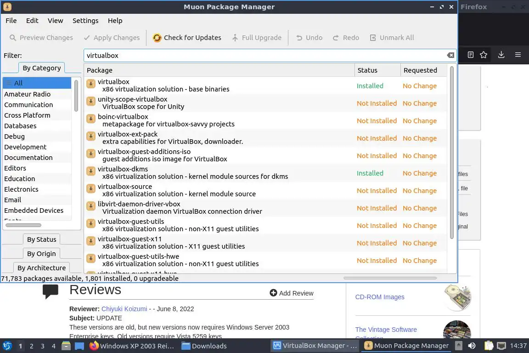Select the Electronics category
Viewport: 529px width, 353px height.
coord(37,189)
